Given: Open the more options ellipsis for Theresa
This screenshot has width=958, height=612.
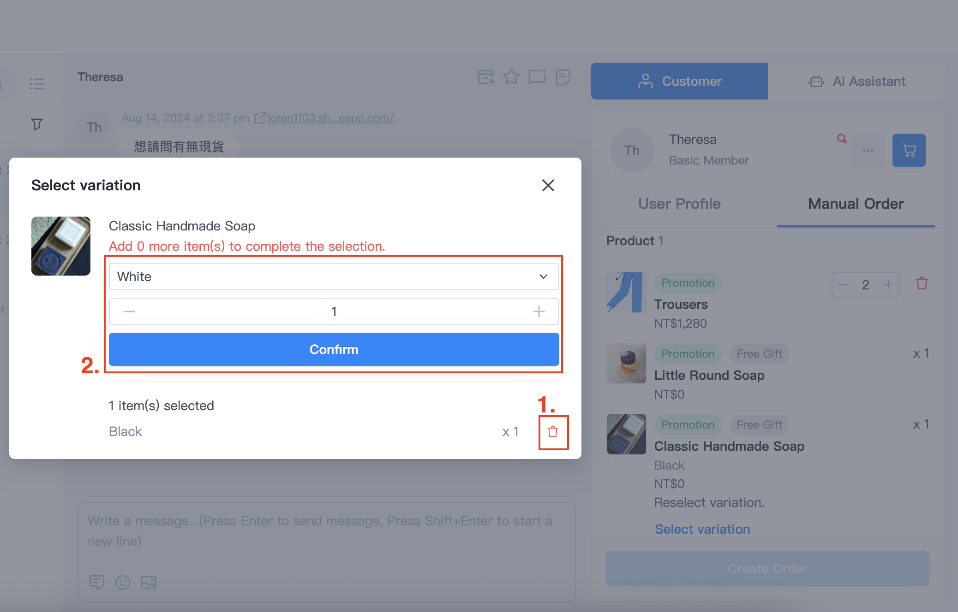Looking at the screenshot, I should coord(868,150).
